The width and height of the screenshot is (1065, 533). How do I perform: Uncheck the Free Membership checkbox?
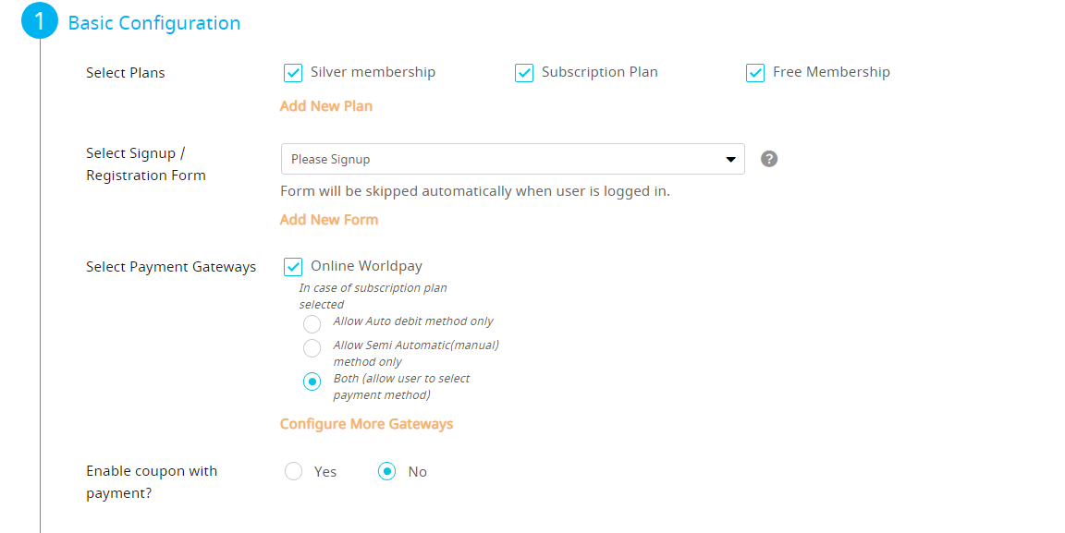[755, 73]
